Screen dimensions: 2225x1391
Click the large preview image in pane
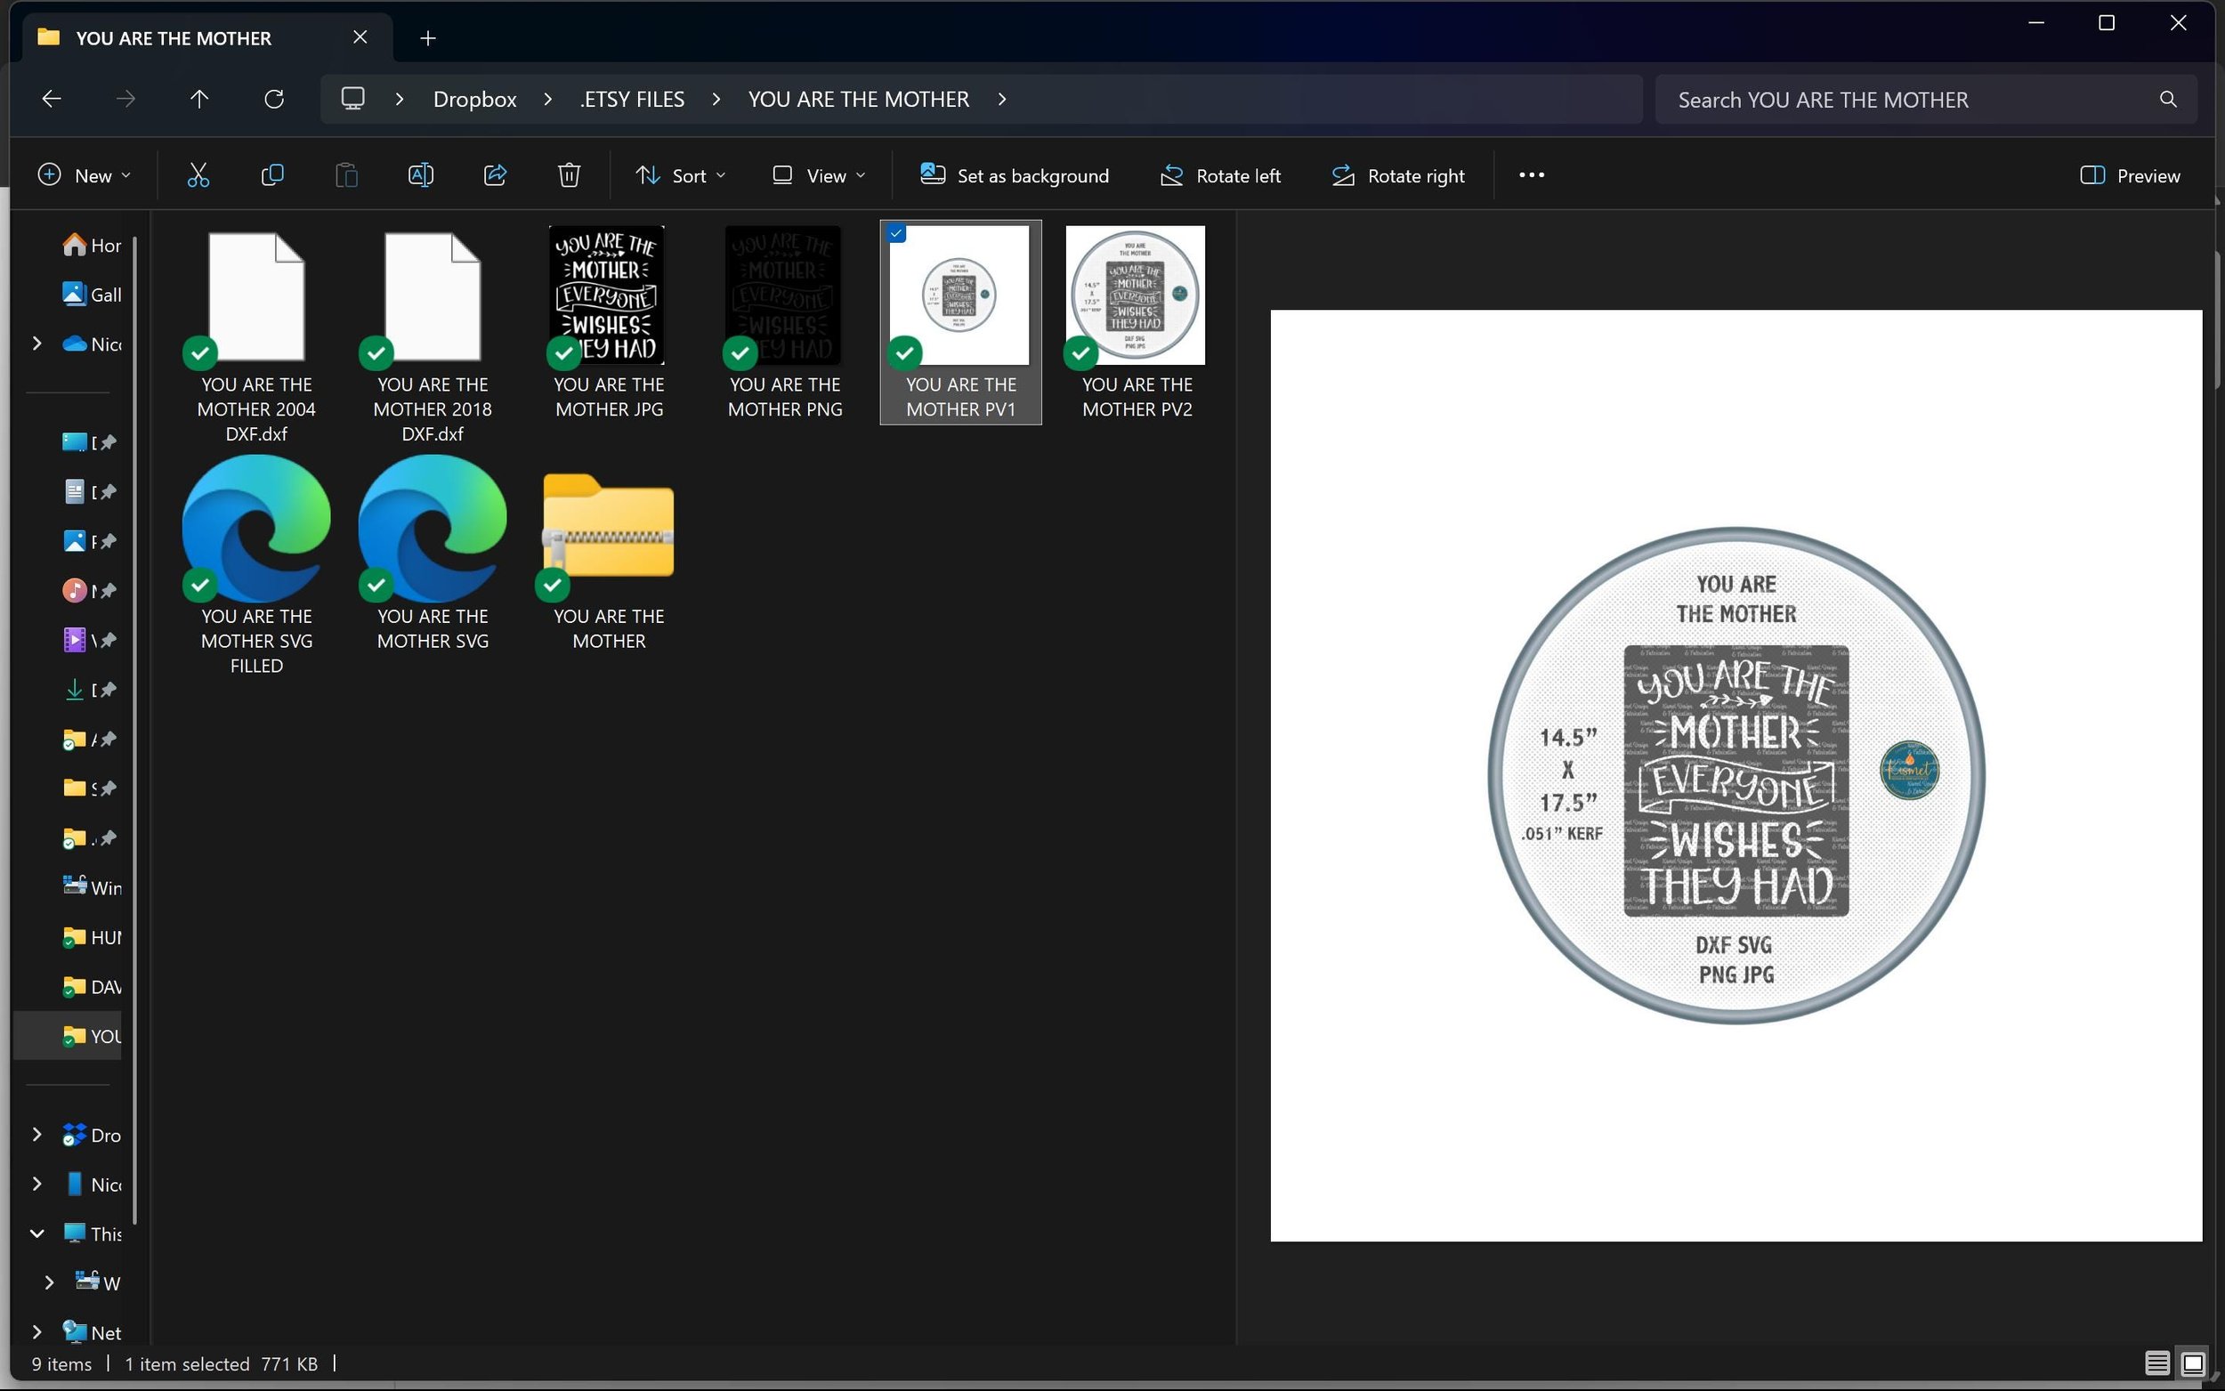1735,775
